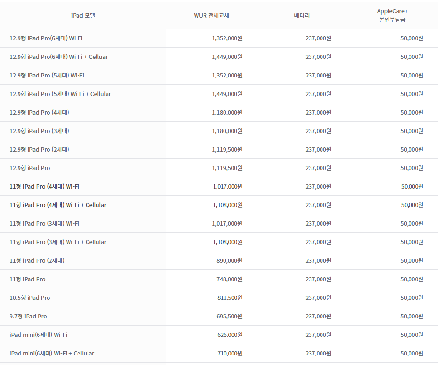Select '12.9형 iPad Pro(6세대) Wi-Fi + Celluar' cell

pyautogui.click(x=58, y=57)
